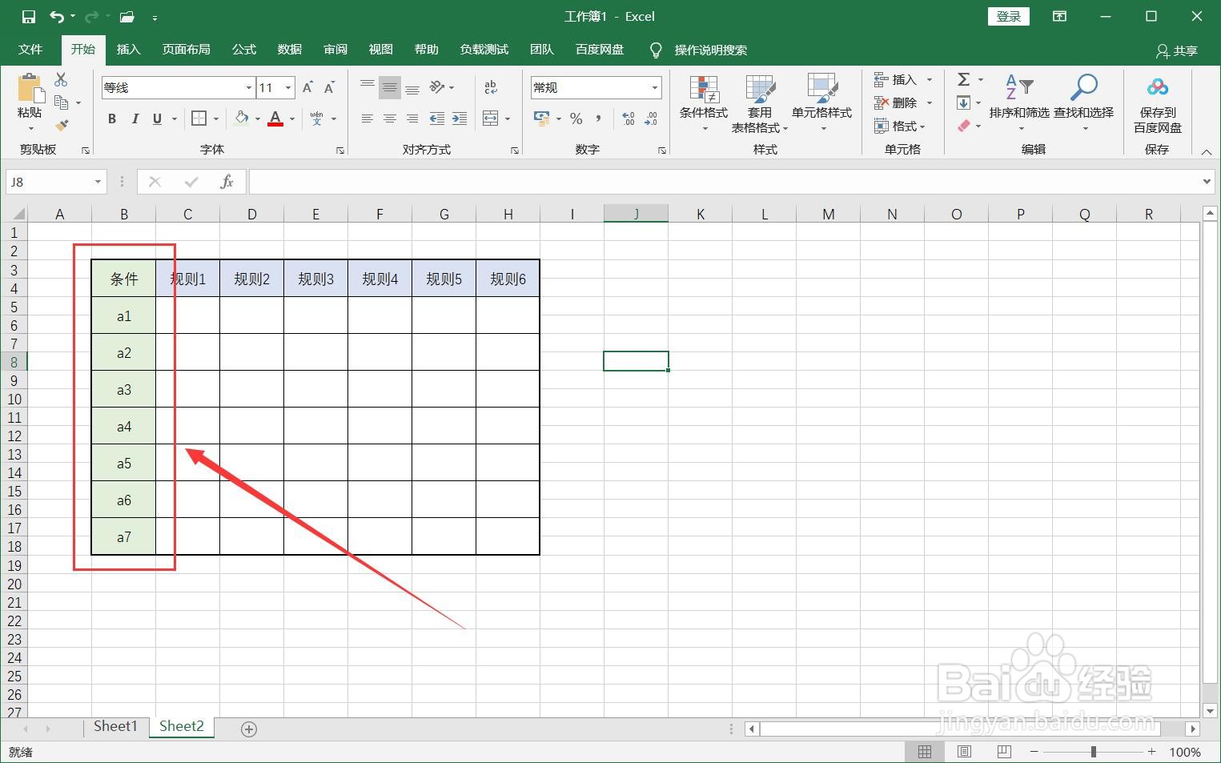1221x763 pixels.
Task: Click the 登录 sign-in button
Action: coord(1008,17)
